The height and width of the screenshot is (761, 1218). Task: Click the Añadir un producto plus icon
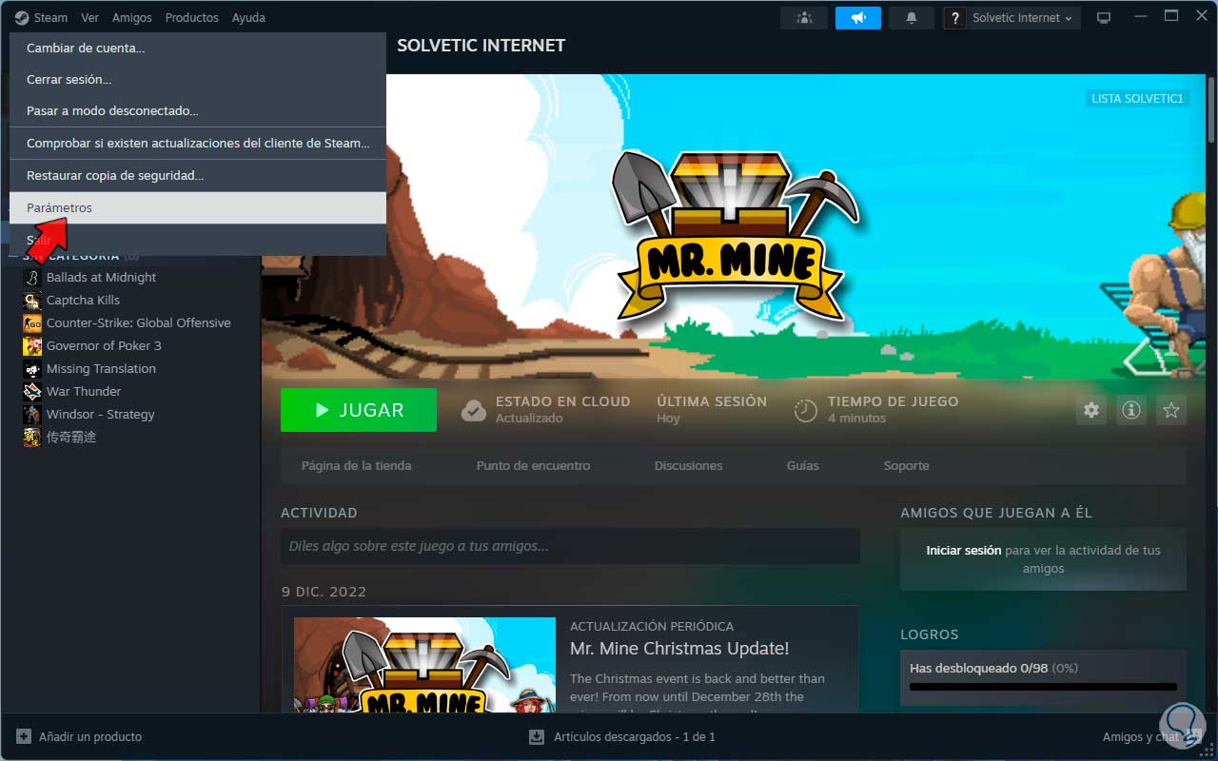24,736
